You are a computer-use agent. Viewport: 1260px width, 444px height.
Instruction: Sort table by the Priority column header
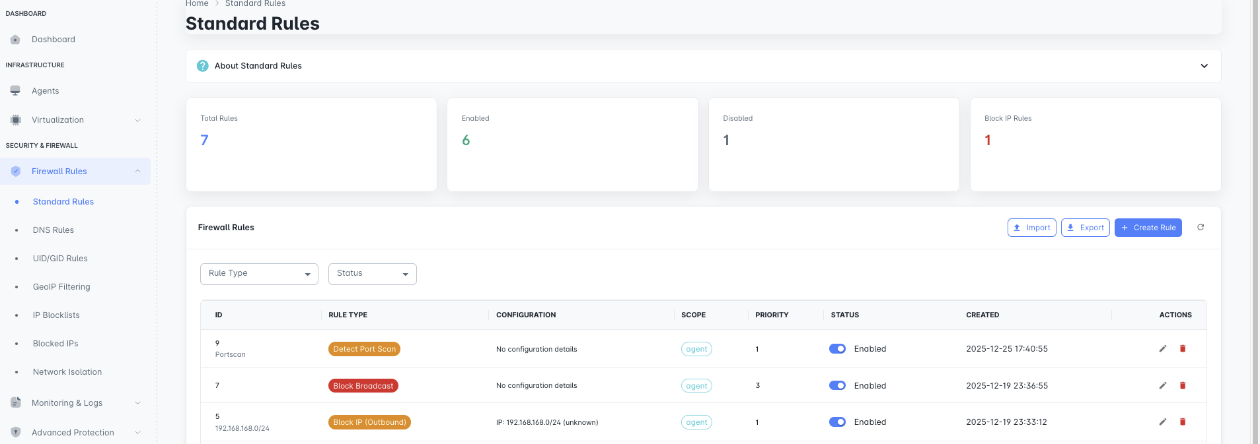tap(772, 315)
